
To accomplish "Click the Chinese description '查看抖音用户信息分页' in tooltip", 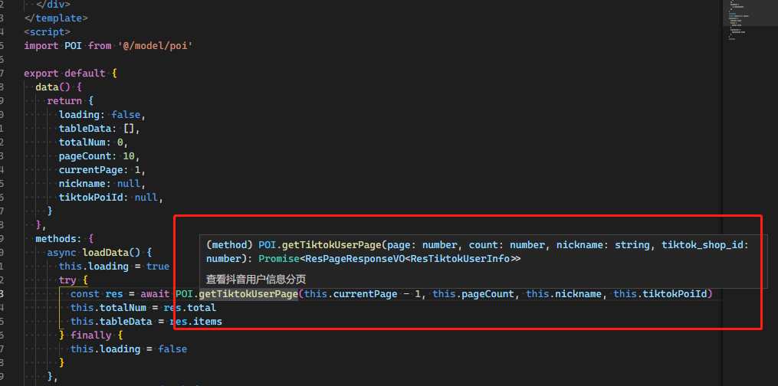I will (255, 280).
